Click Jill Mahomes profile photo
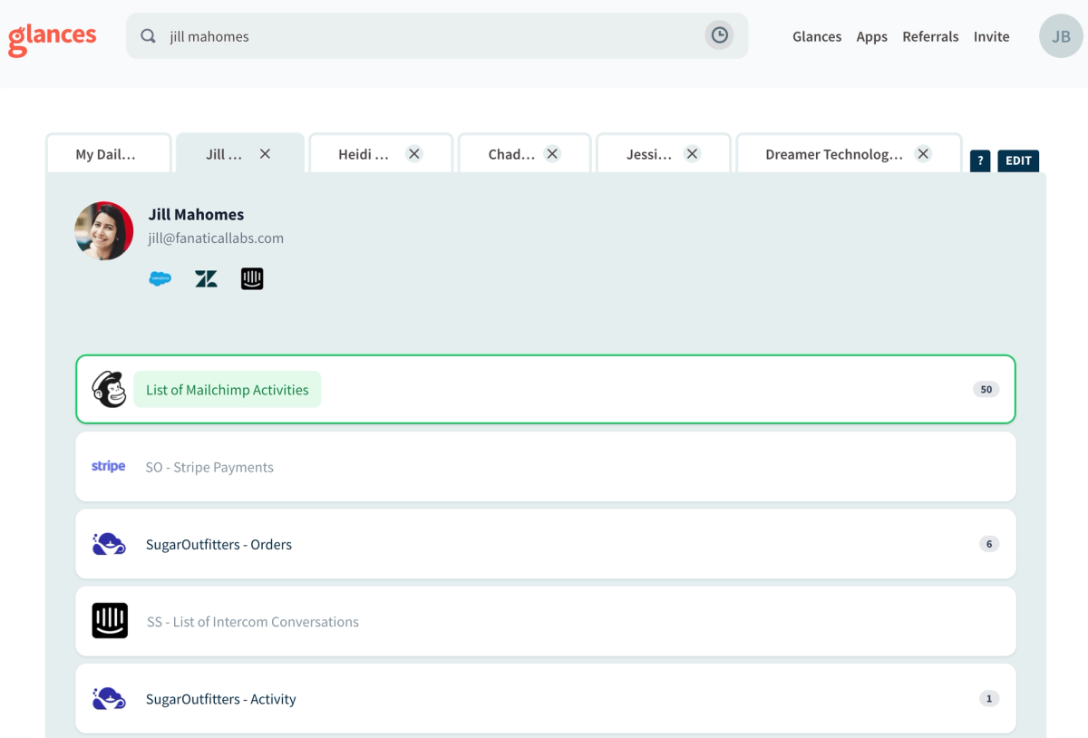Image resolution: width=1088 pixels, height=738 pixels. pos(104,230)
